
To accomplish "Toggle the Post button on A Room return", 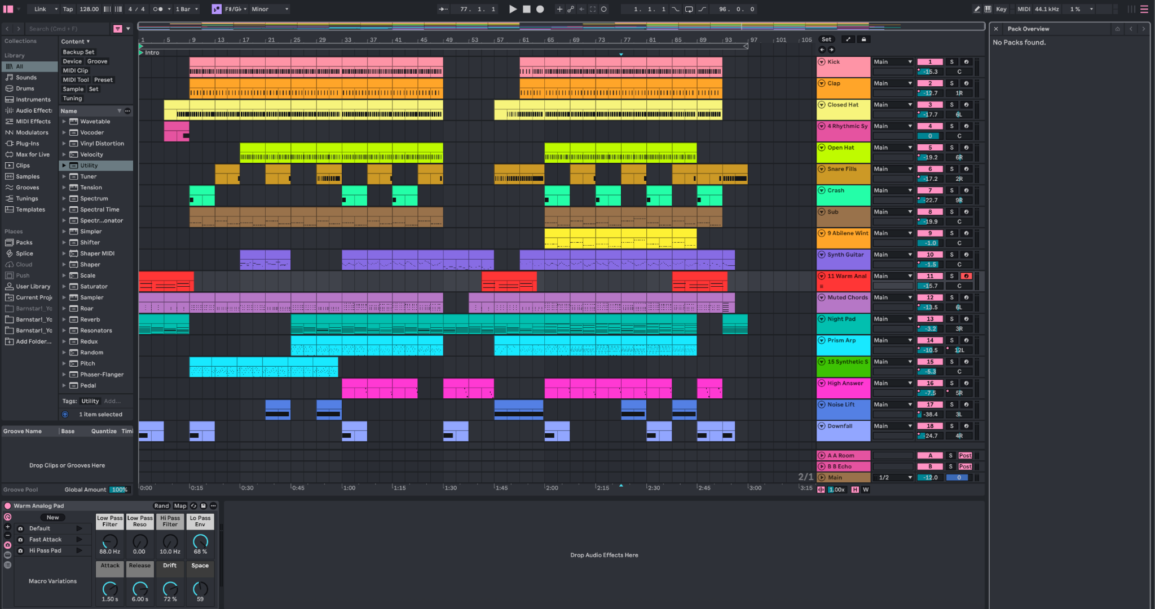I will (x=965, y=456).
